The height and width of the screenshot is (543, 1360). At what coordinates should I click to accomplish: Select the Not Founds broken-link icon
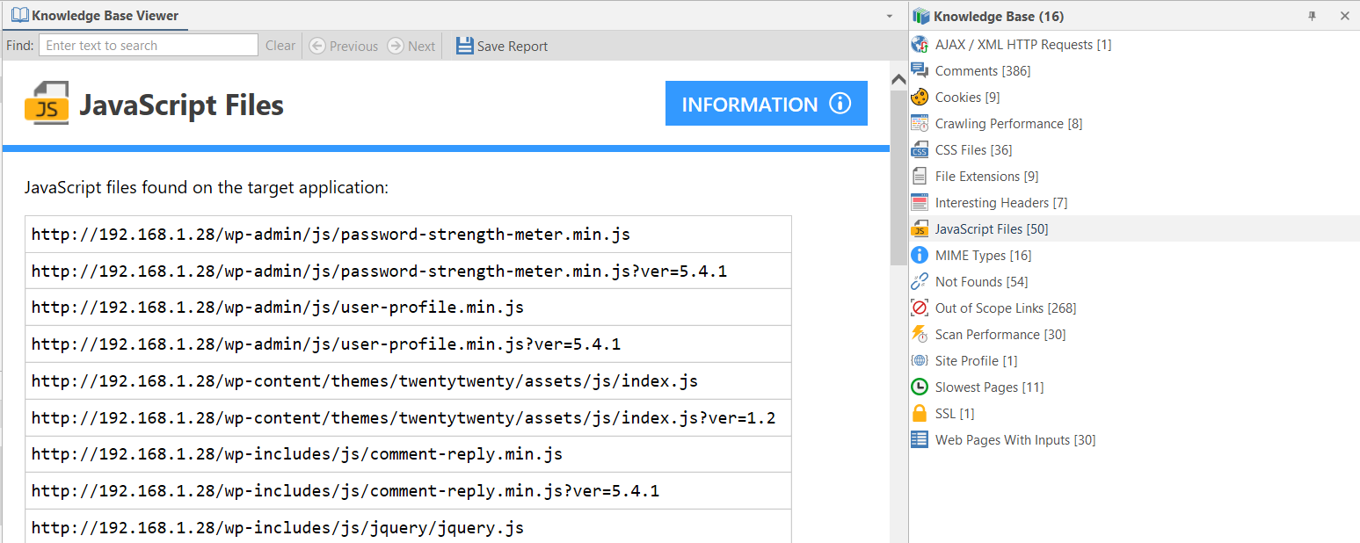pyautogui.click(x=919, y=281)
